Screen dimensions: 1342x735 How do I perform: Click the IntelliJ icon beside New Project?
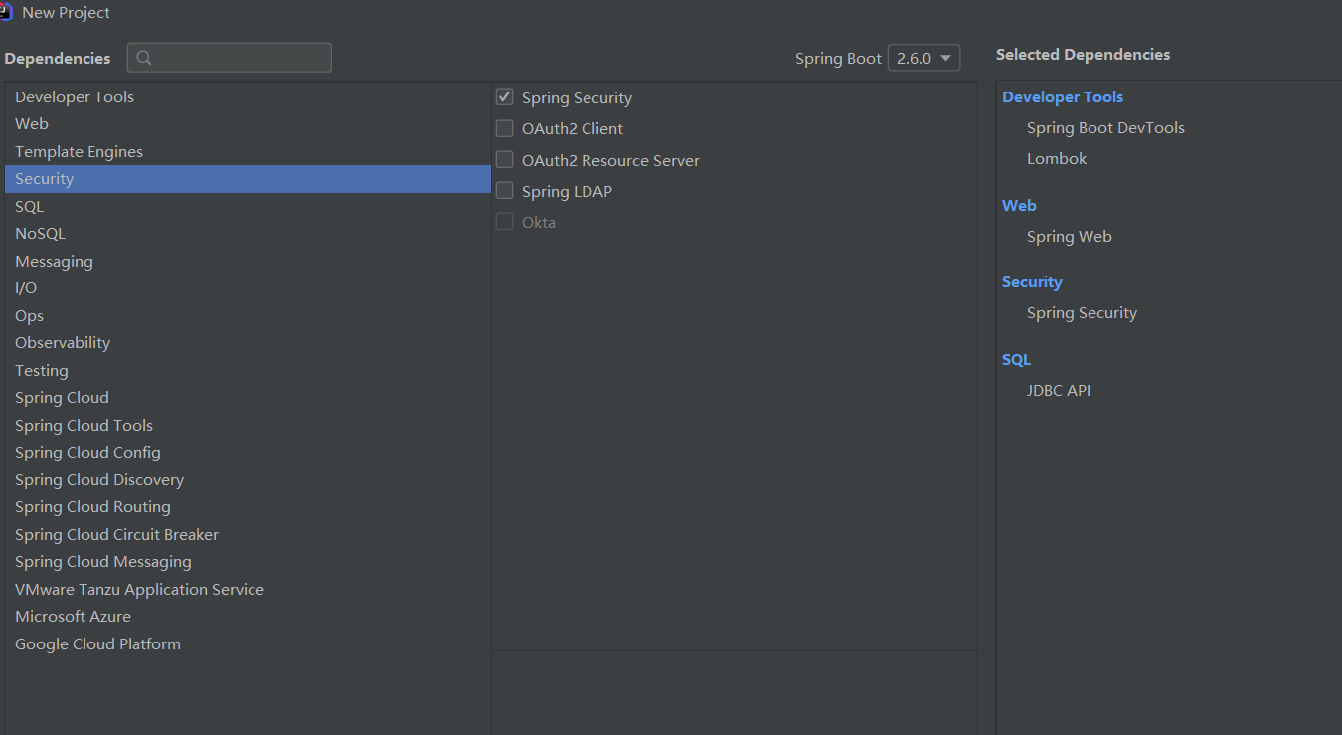tap(6, 12)
